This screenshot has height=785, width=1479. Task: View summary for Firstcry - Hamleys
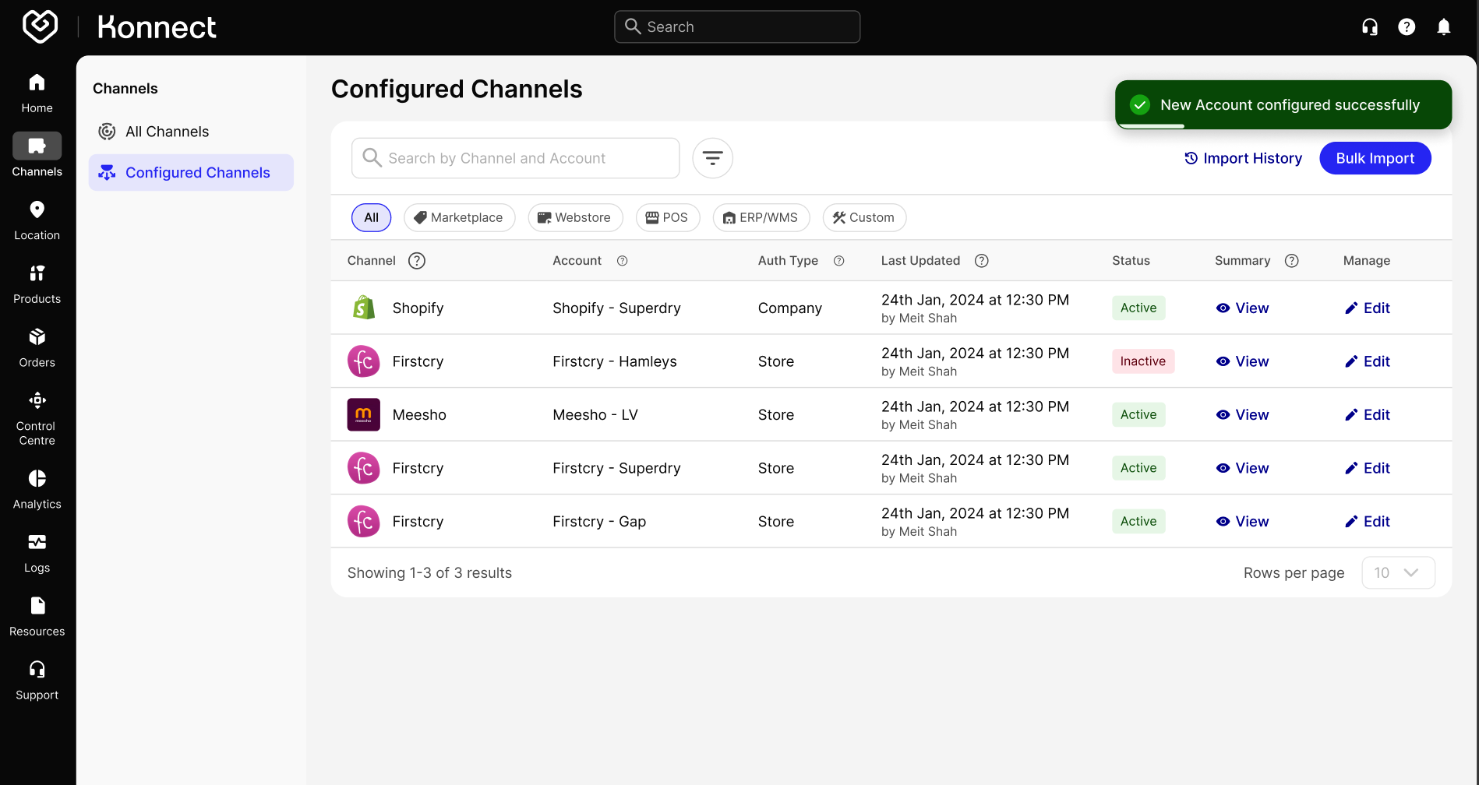pos(1243,361)
